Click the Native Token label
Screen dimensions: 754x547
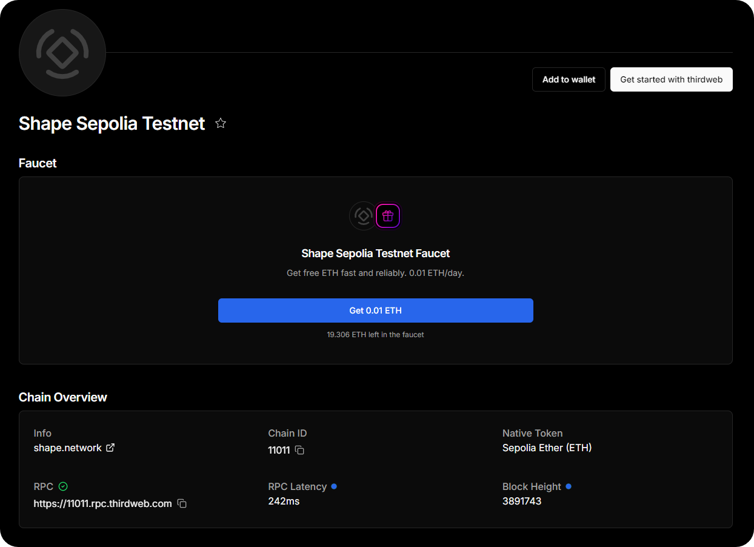[x=533, y=433]
